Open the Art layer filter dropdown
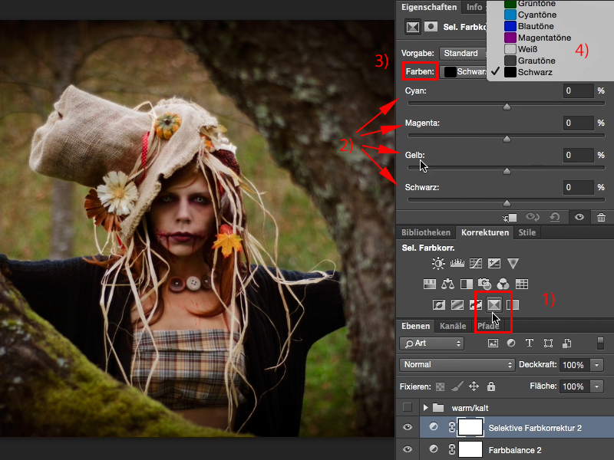Image resolution: width=614 pixels, height=460 pixels. [432, 343]
